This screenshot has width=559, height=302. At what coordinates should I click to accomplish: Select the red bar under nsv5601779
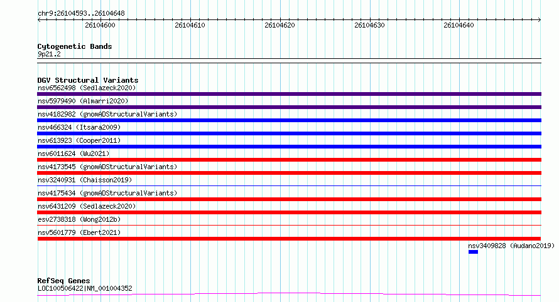289,239
